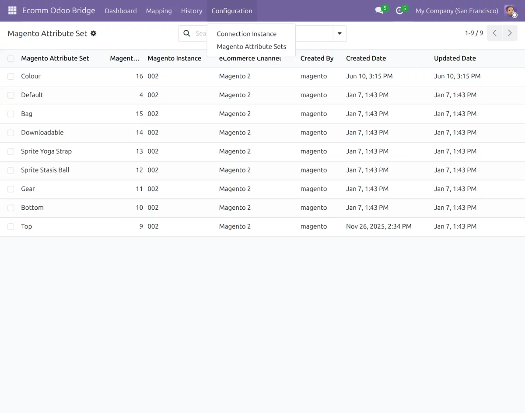The width and height of the screenshot is (525, 413).
Task: Open gear actions beside Magento Attribute Set title
Action: pyautogui.click(x=93, y=33)
